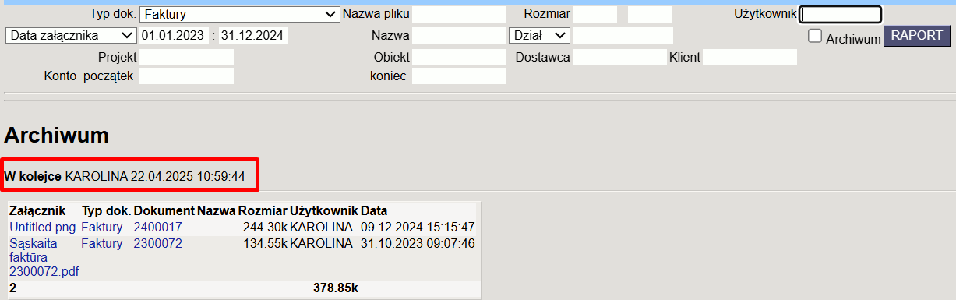Toggle the Archiwum checkbox
956x300 pixels.
815,36
